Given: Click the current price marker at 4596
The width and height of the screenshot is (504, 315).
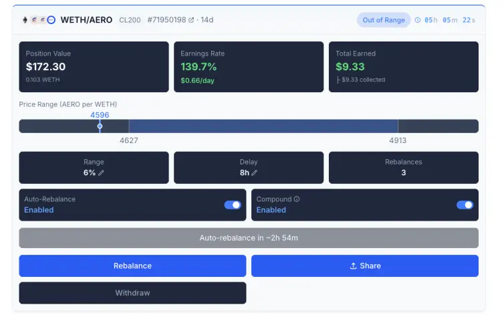Looking at the screenshot, I should tap(100, 126).
